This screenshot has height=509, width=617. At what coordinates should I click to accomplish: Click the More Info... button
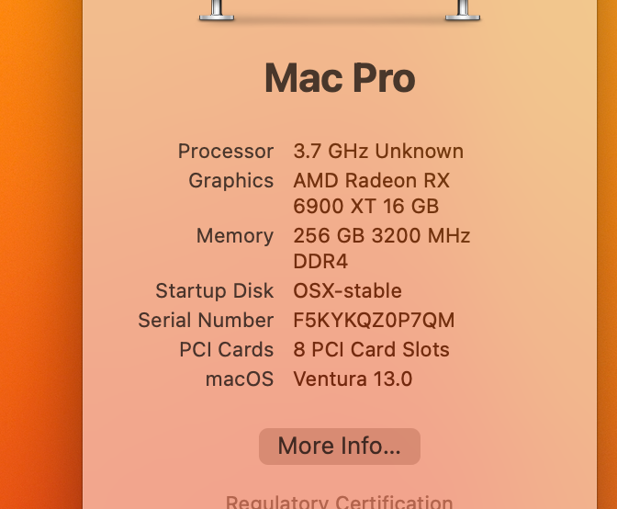pos(339,447)
